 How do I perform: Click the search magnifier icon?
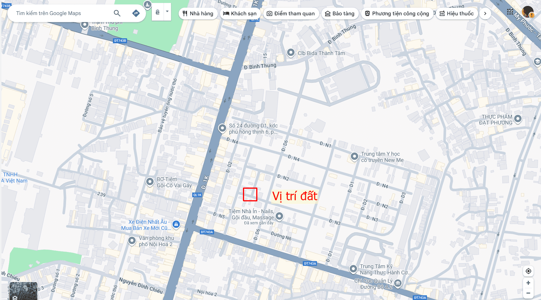(x=117, y=13)
